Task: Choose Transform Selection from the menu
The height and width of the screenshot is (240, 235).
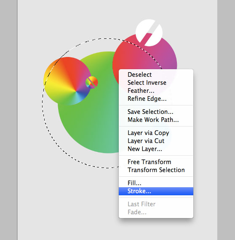Action: coord(156,170)
